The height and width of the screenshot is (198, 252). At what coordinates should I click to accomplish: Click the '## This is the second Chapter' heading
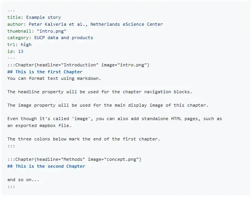[x=46, y=166]
